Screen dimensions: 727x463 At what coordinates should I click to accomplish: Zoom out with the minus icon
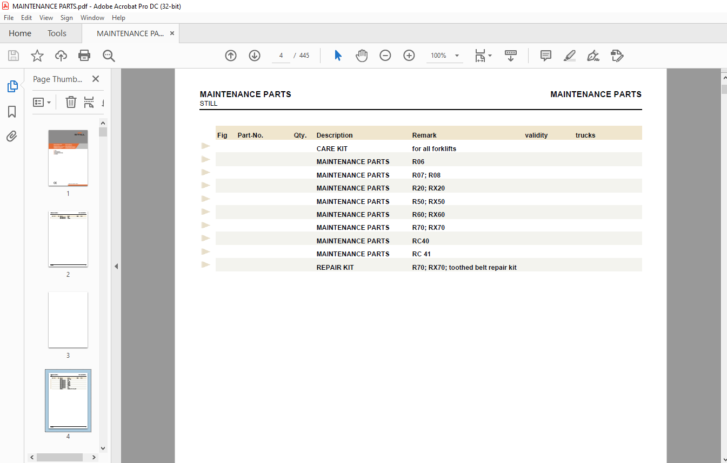coord(385,56)
